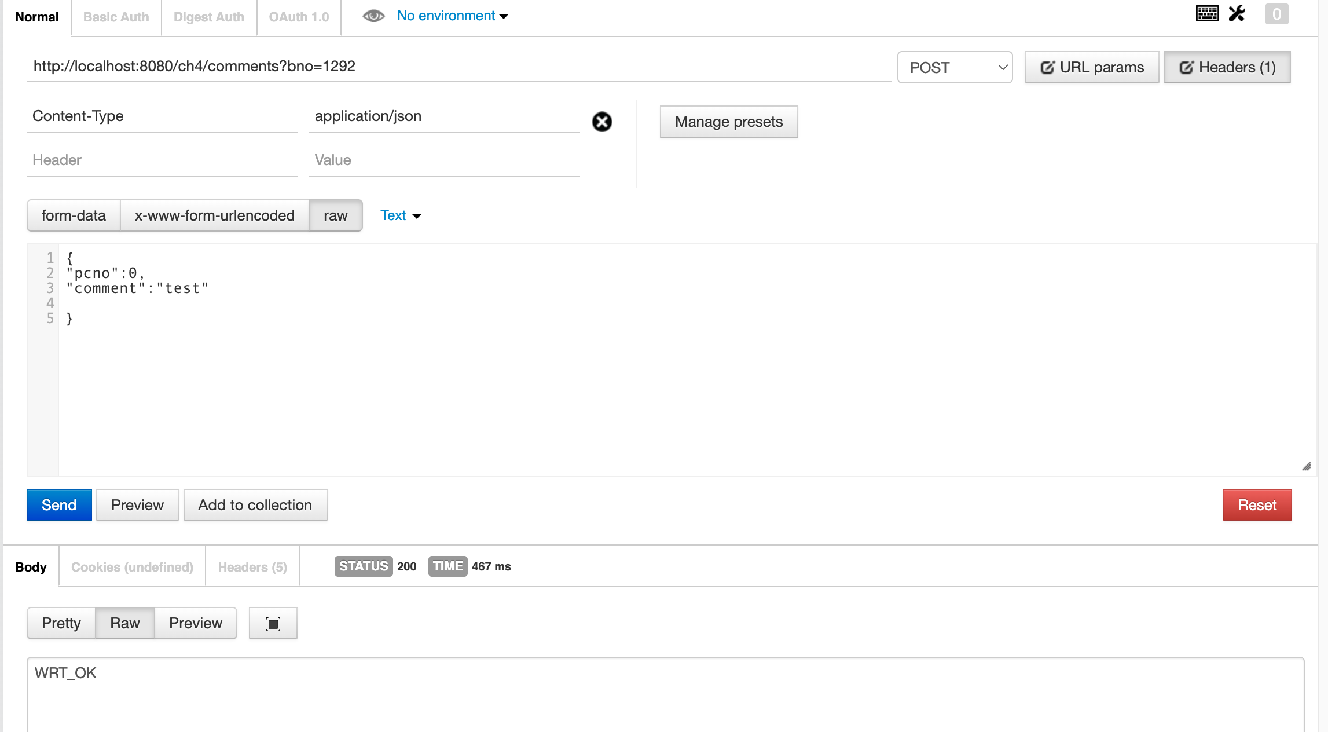Click the red Reset button

(x=1257, y=505)
